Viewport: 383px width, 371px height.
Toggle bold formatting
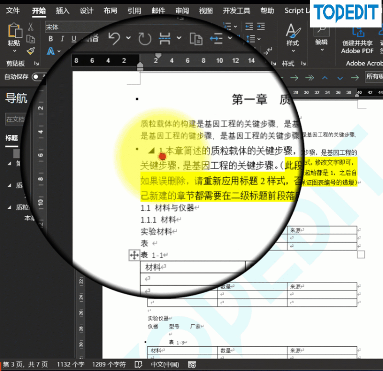point(51,39)
